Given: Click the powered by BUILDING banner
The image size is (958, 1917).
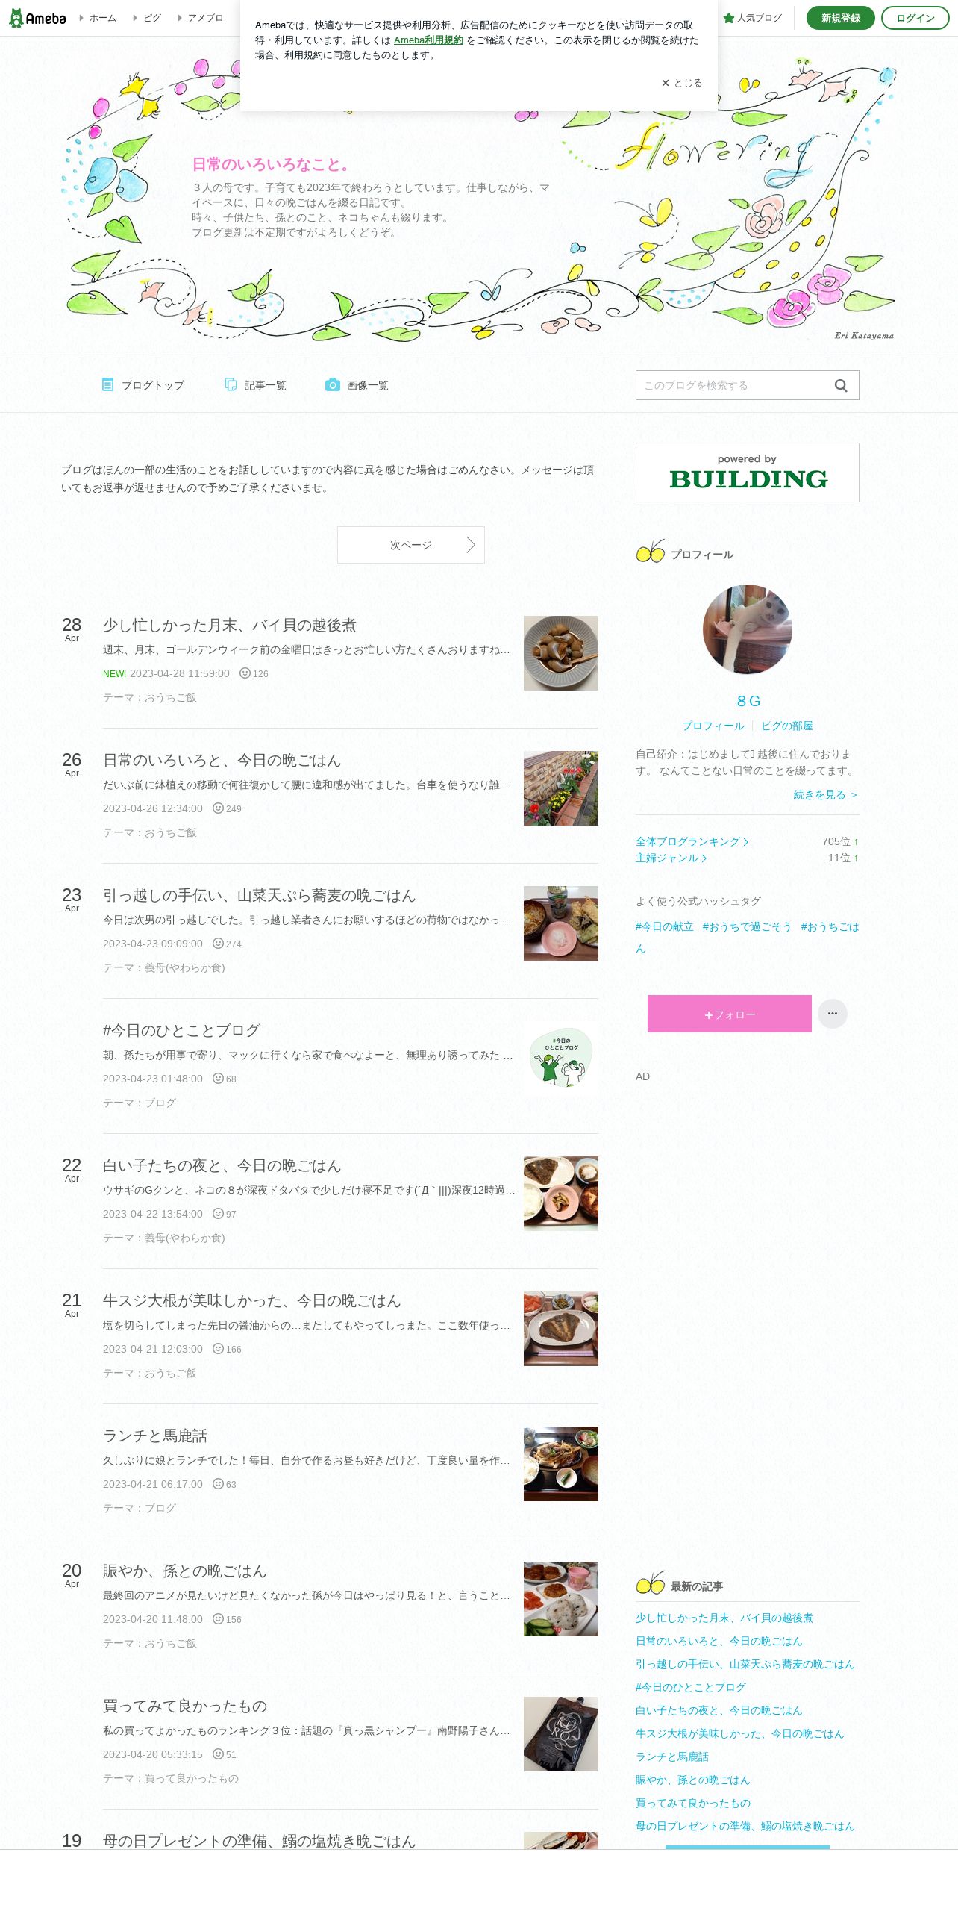Looking at the screenshot, I should [x=748, y=473].
